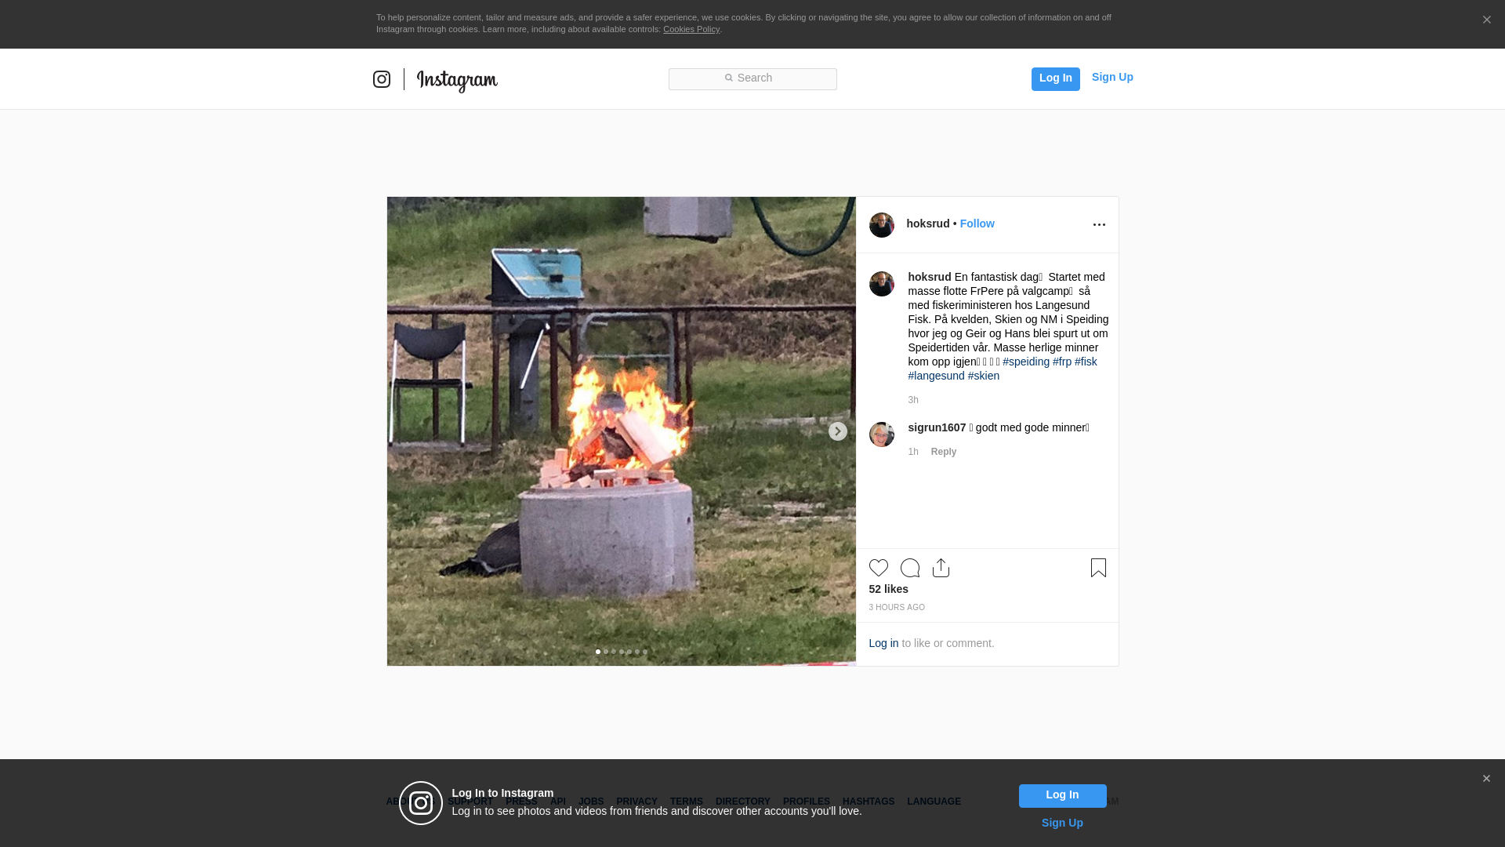Click the Follow link beside hoksrud

pyautogui.click(x=977, y=224)
